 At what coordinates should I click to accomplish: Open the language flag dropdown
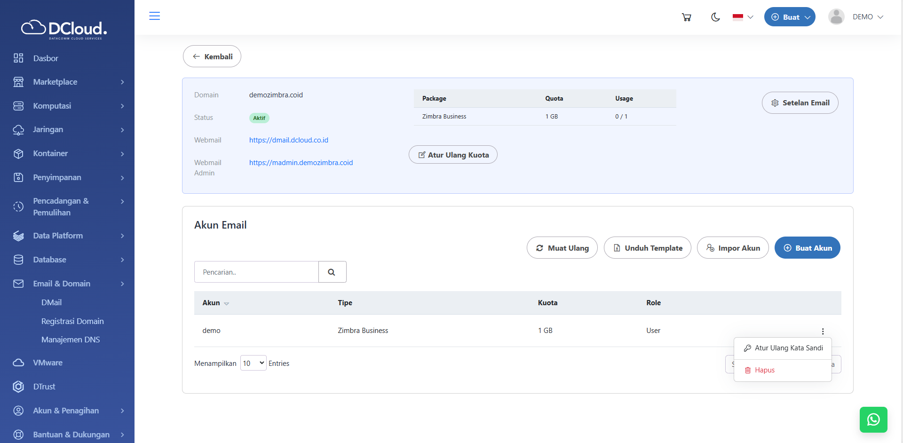point(743,17)
